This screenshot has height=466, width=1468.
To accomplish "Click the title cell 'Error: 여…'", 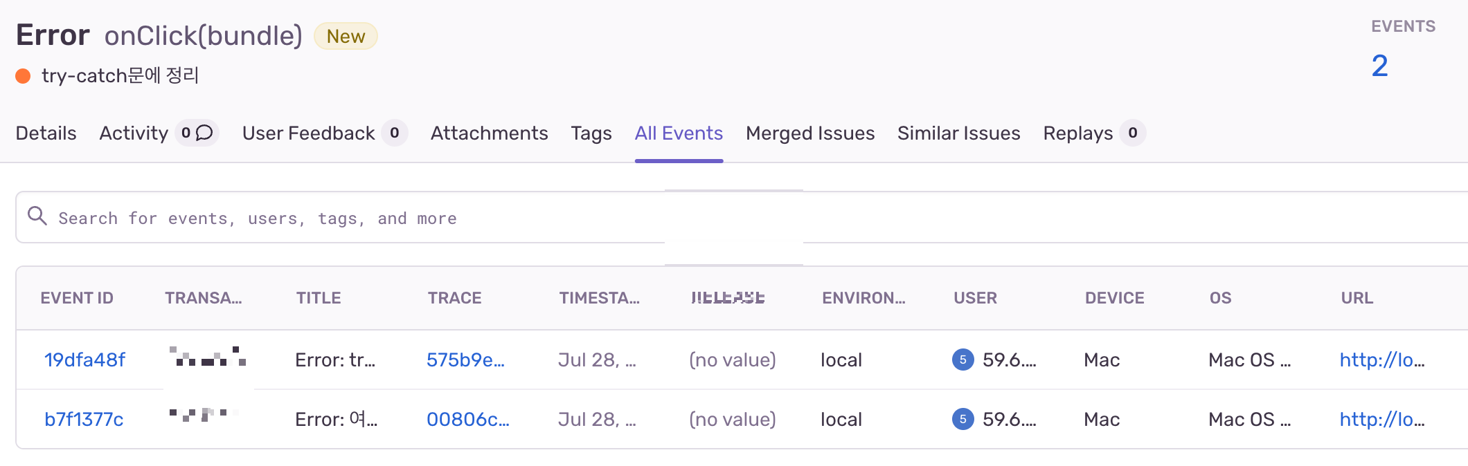I will tap(336, 419).
